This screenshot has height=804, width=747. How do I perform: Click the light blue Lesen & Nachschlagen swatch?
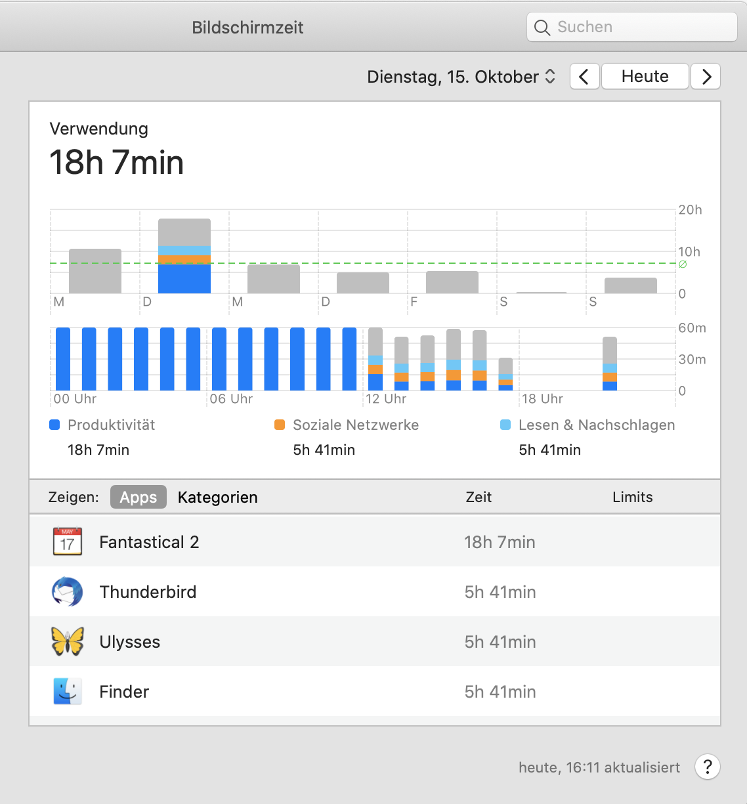pyautogui.click(x=505, y=425)
